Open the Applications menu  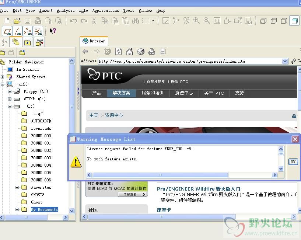pyautogui.click(x=106, y=11)
